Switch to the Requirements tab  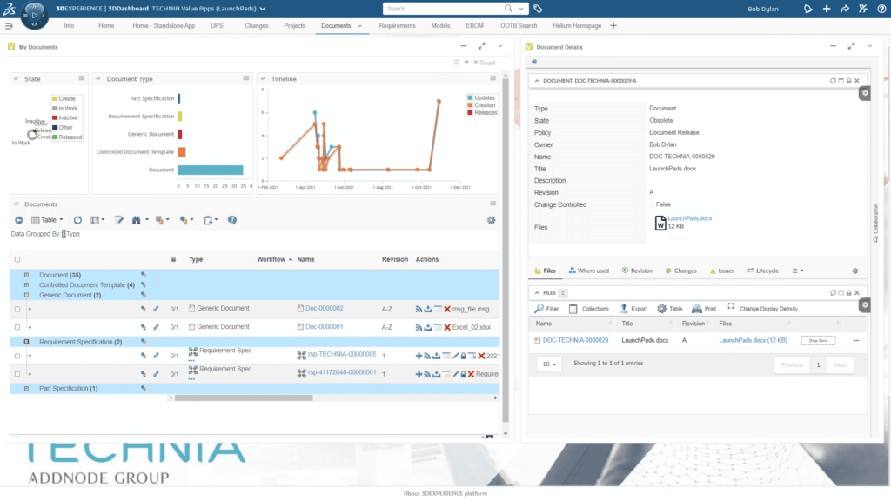coord(397,25)
